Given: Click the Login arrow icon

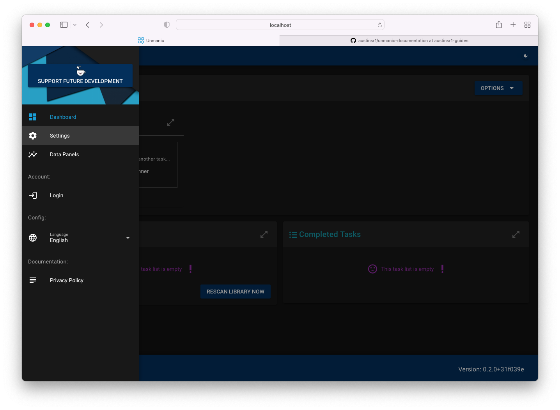Looking at the screenshot, I should 33,195.
